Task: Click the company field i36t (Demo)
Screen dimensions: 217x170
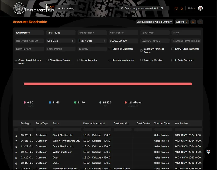Action: click(x=29, y=33)
